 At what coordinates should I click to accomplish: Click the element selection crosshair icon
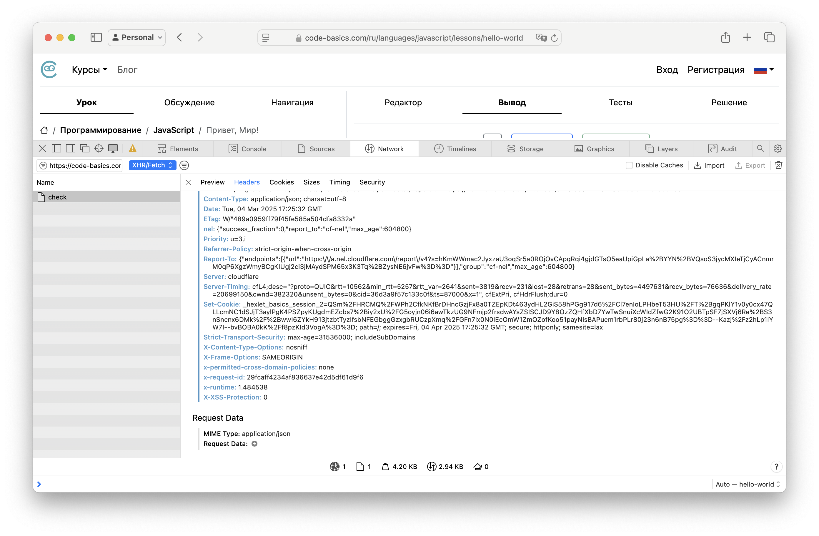tap(99, 149)
